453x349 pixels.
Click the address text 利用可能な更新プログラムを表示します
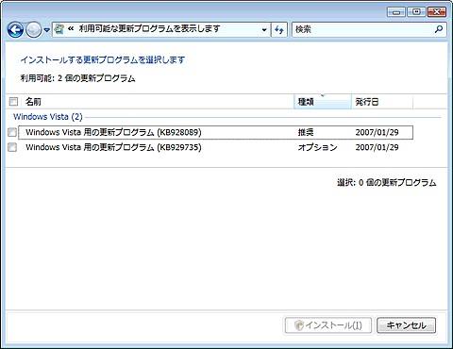click(149, 29)
